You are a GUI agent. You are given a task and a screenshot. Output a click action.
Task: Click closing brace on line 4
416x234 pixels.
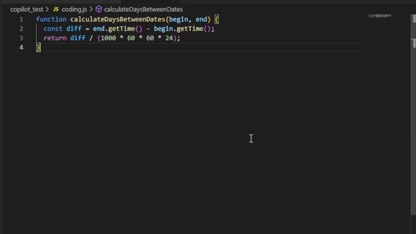pos(38,47)
